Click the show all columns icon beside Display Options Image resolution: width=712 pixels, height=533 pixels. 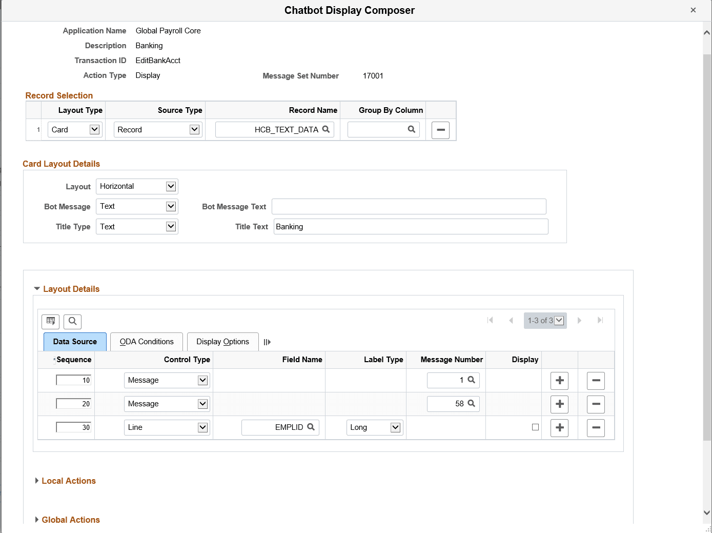[267, 342]
